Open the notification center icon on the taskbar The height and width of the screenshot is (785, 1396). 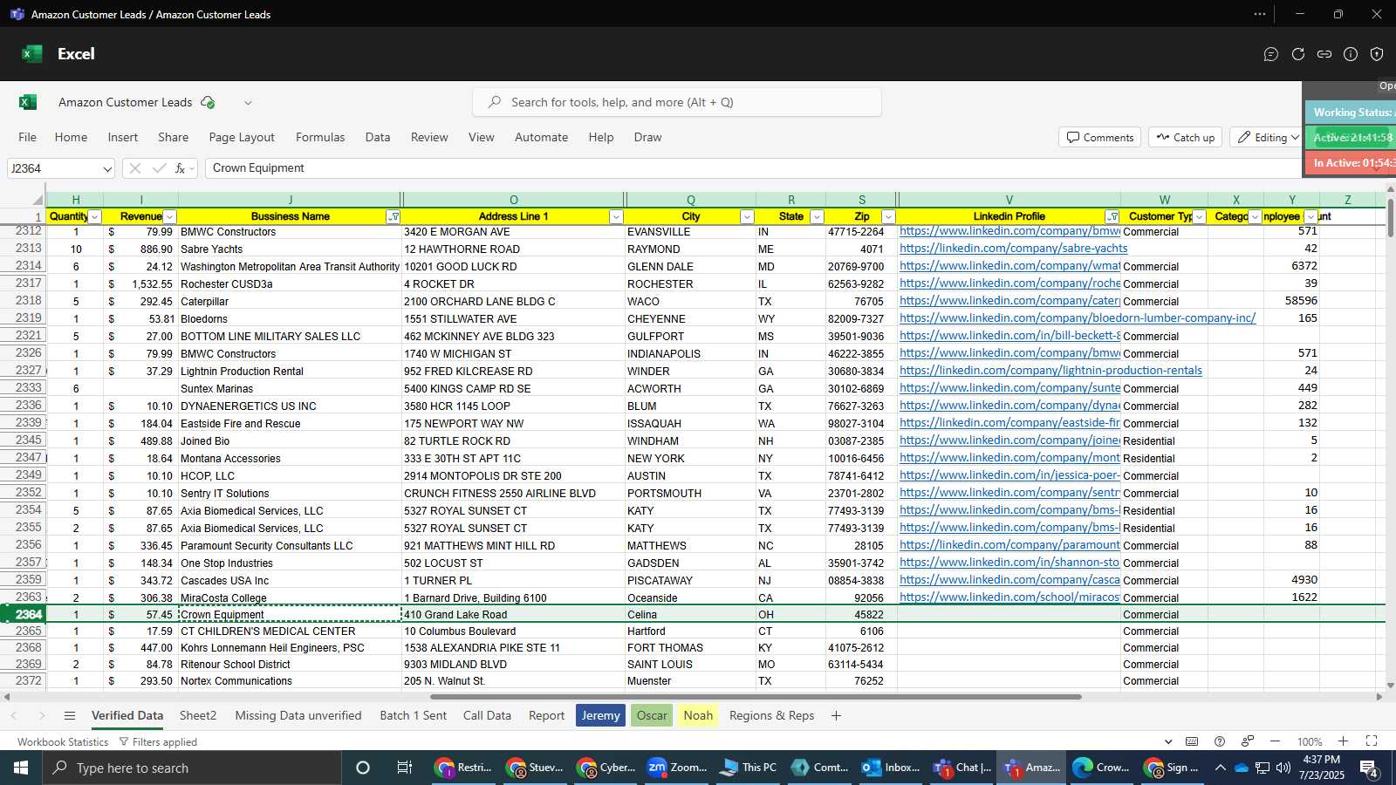[x=1370, y=768]
